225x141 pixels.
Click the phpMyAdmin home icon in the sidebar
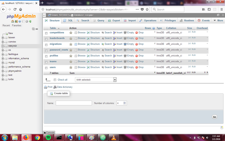point(13,22)
